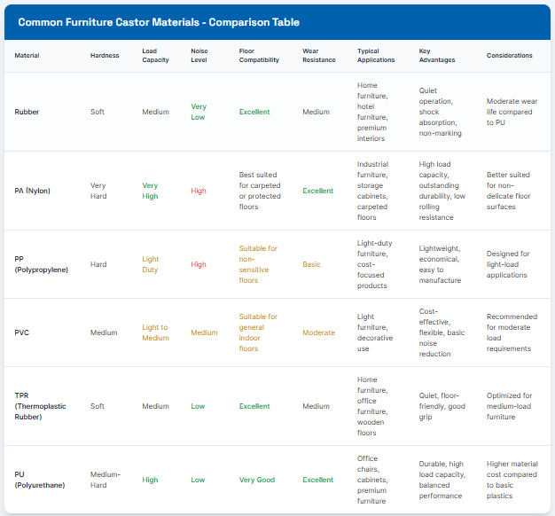Select the "PP (Polypropylene)" row label
The width and height of the screenshot is (555, 516).
[x=43, y=264]
